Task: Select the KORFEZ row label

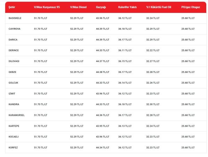Action: (x=13, y=148)
